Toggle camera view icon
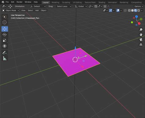145x118 pixels. 141,39
